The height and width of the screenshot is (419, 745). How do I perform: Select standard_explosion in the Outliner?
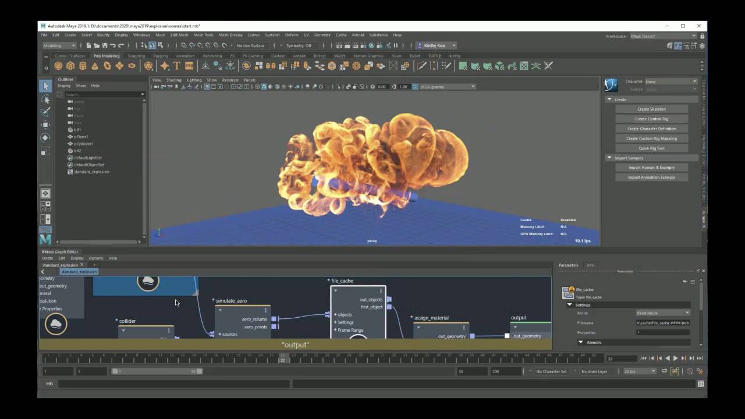pos(91,172)
